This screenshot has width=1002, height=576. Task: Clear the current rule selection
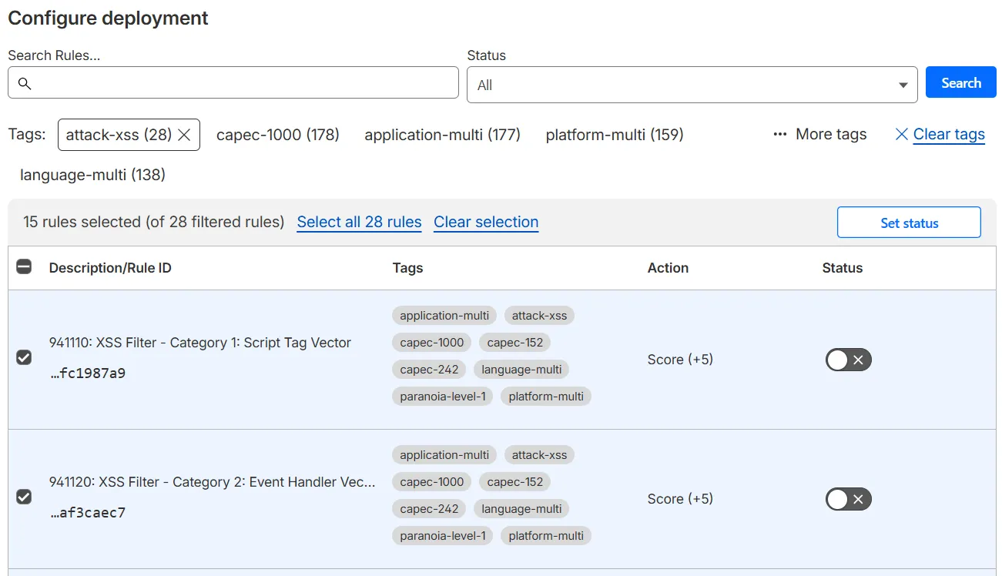click(485, 222)
